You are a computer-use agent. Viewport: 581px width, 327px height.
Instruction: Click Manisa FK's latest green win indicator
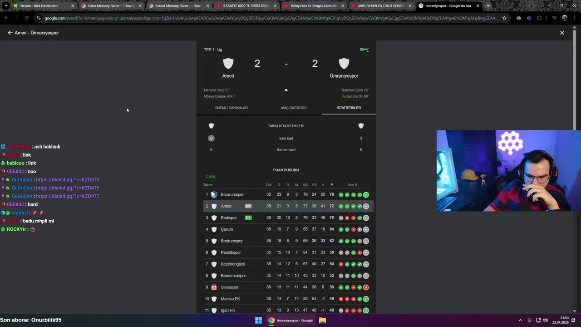(x=366, y=299)
